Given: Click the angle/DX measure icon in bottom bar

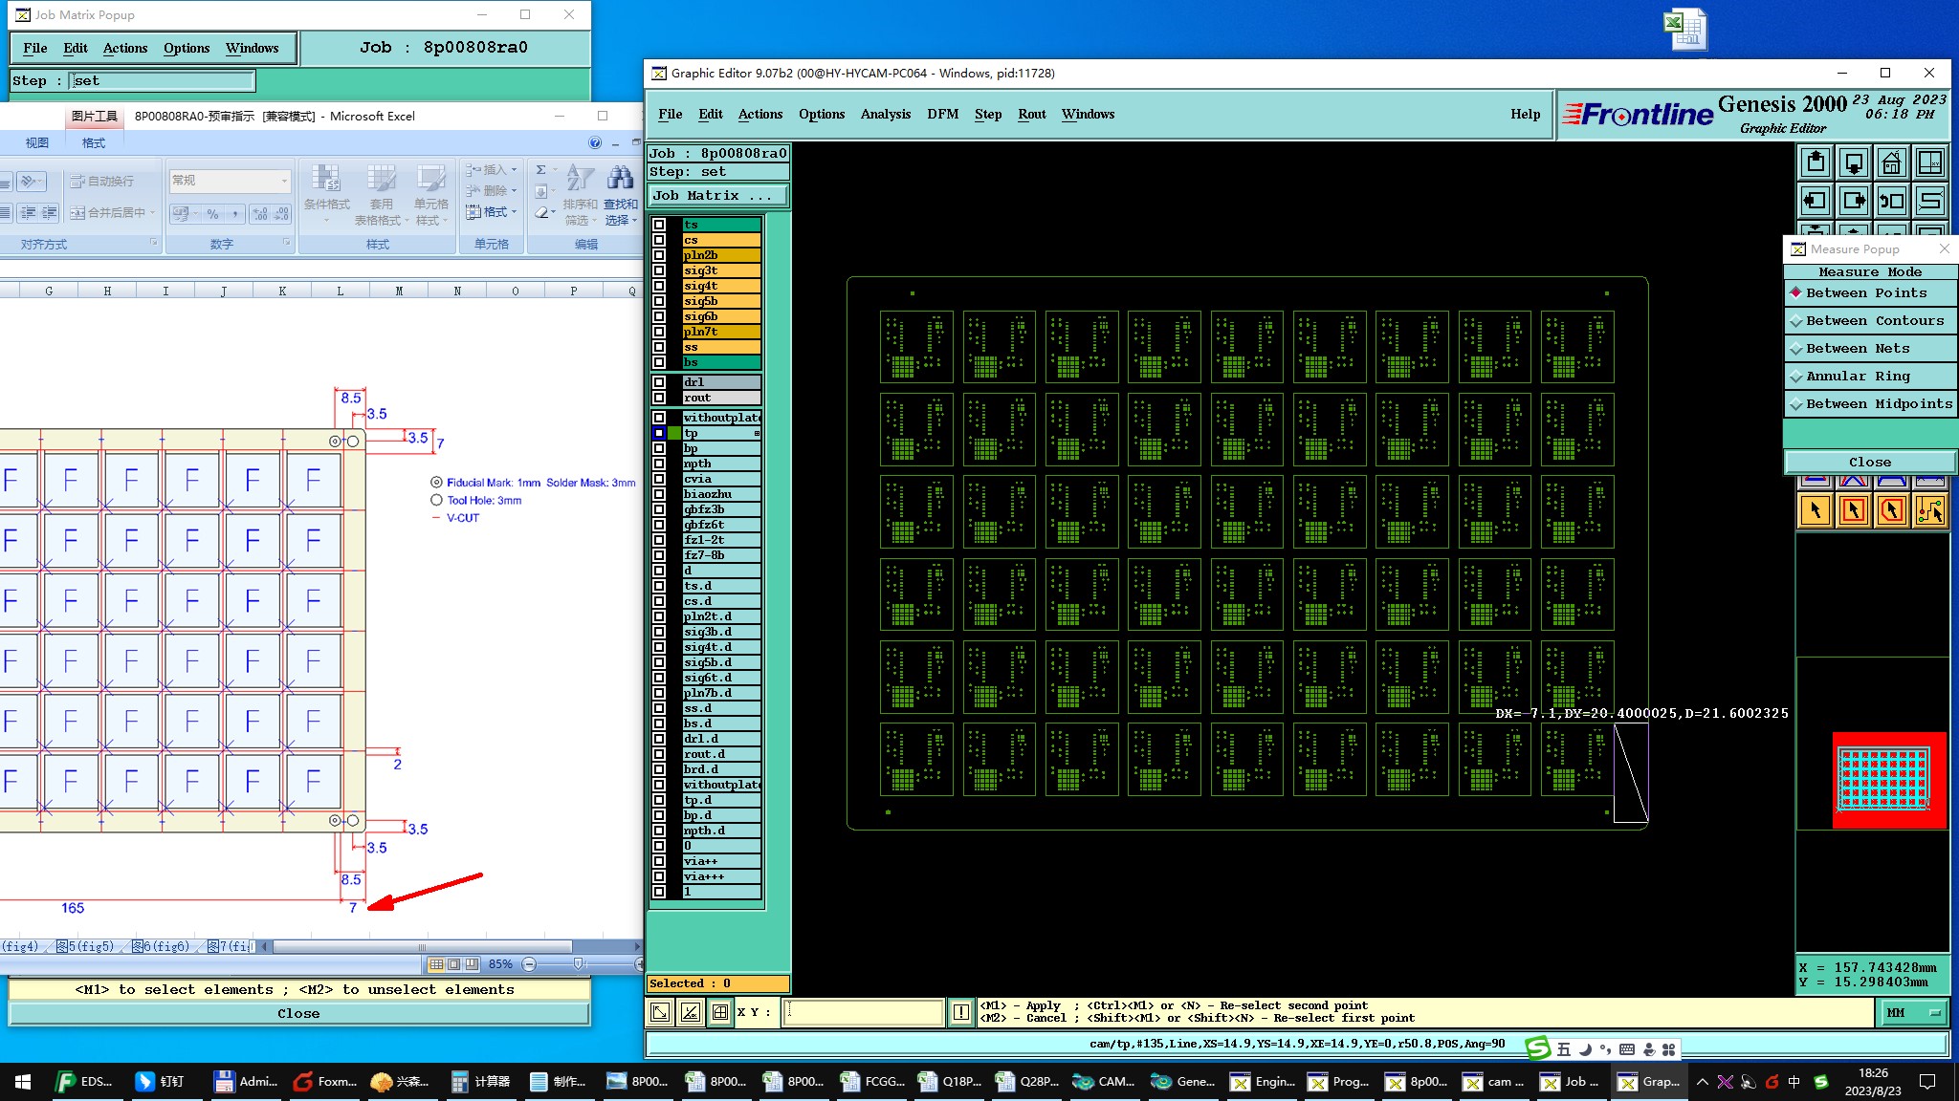Looking at the screenshot, I should [690, 1012].
